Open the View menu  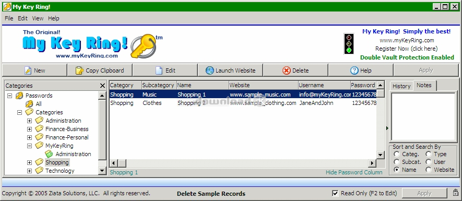(38, 18)
